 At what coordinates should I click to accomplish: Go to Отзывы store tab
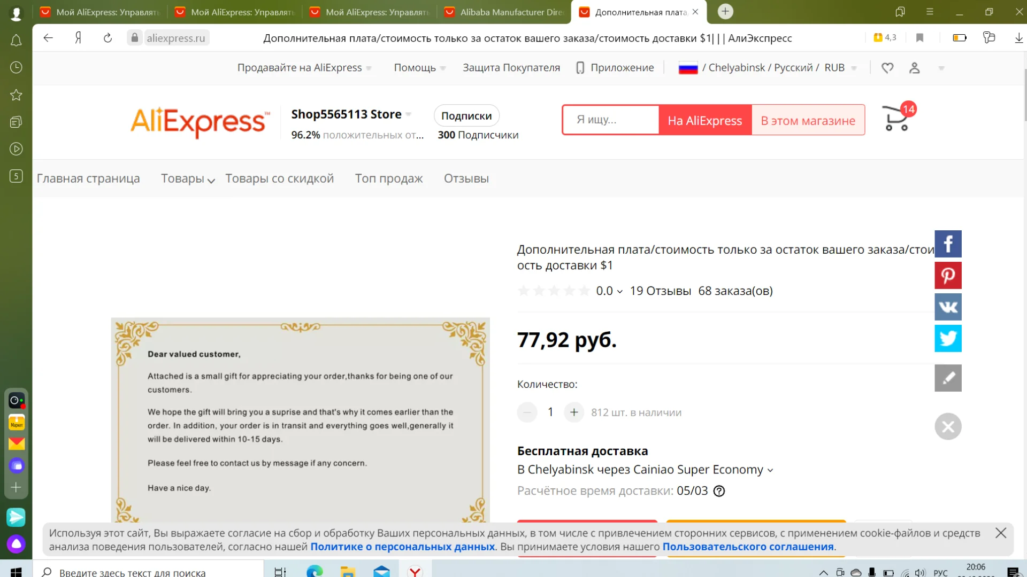click(x=466, y=178)
